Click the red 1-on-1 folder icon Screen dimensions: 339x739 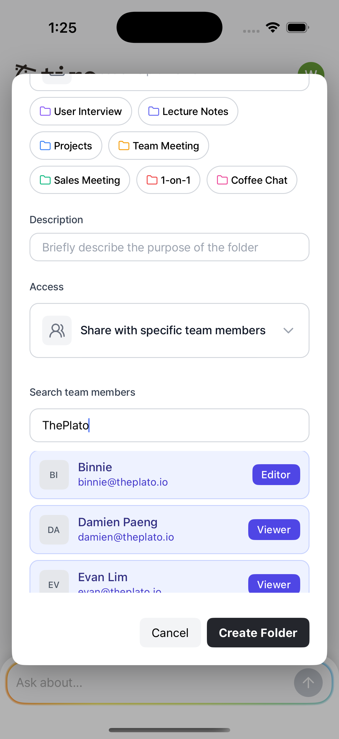[x=152, y=180]
